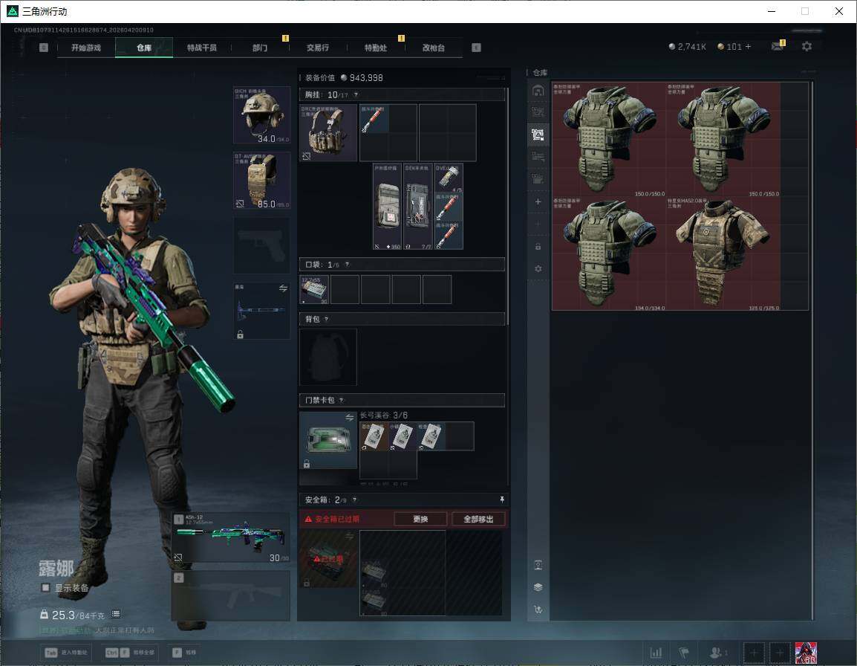
Task: Switch to the 改枪台 tab
Action: (434, 48)
